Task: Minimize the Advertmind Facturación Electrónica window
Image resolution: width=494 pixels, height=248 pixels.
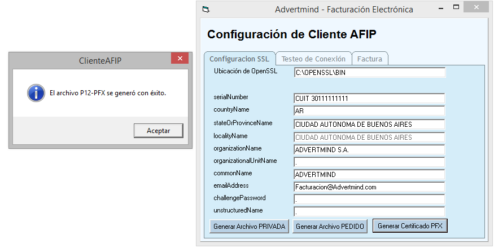Action: pyautogui.click(x=441, y=8)
